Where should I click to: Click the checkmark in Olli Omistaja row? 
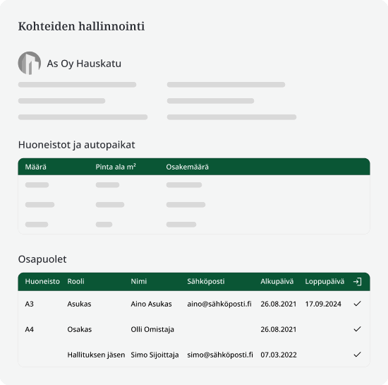(358, 329)
